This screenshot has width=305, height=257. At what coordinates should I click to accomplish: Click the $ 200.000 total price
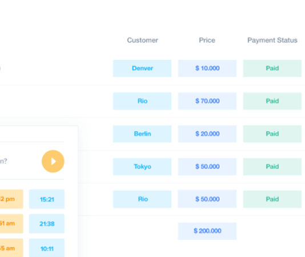(207, 231)
